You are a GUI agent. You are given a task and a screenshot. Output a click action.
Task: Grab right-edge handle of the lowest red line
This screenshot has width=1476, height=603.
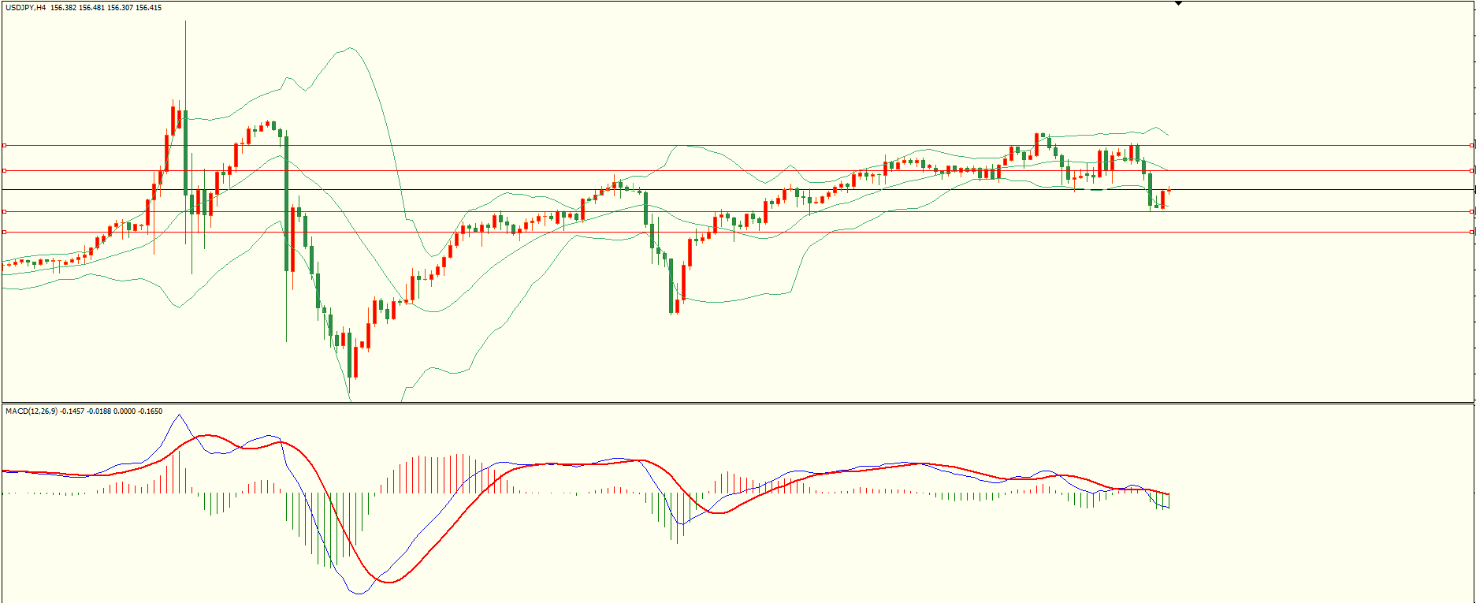coord(1472,232)
